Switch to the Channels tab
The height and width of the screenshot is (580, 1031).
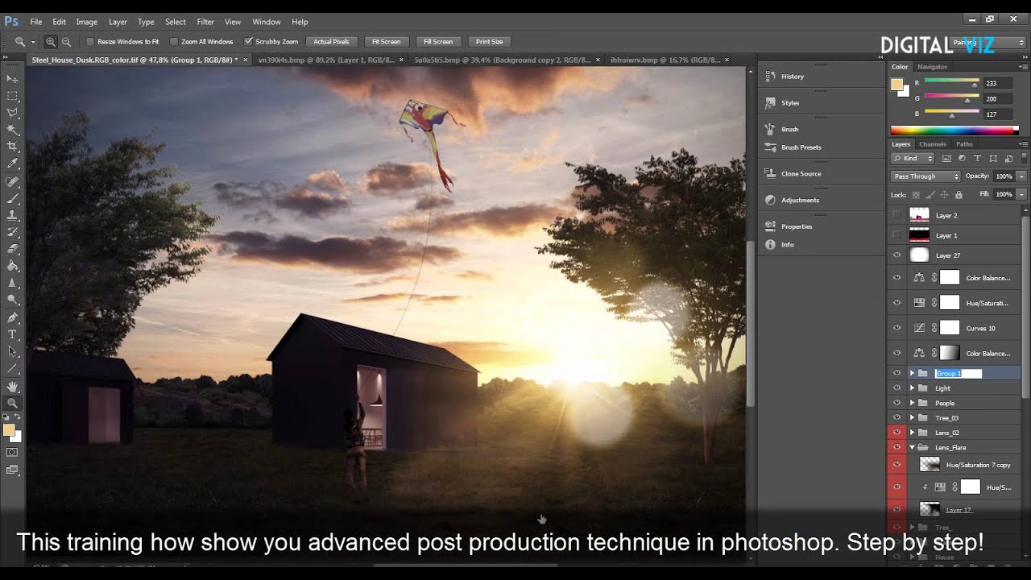tap(932, 144)
